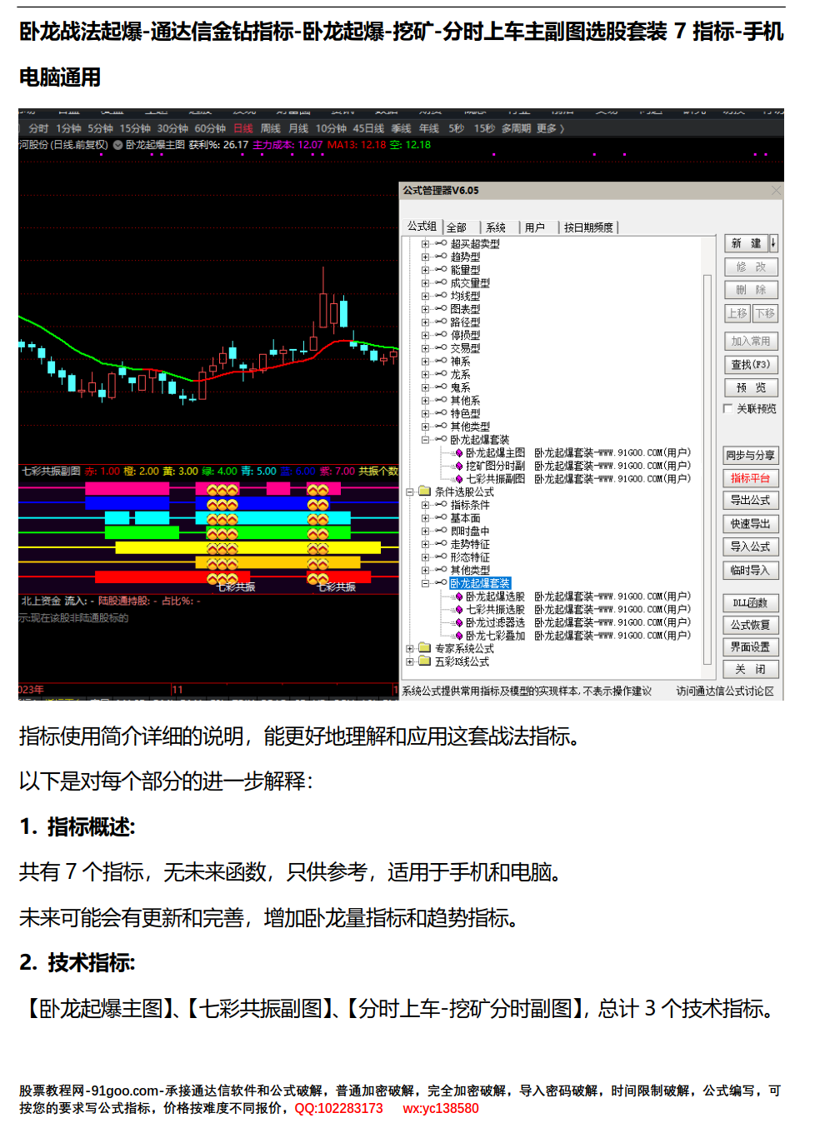Expand the 即时盘中 tree node
This screenshot has width=825, height=1128.
coord(425,532)
